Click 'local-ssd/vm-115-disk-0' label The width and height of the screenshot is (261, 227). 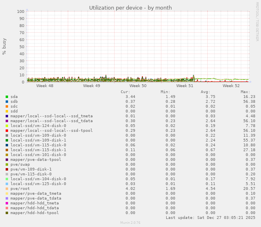coord(38,145)
